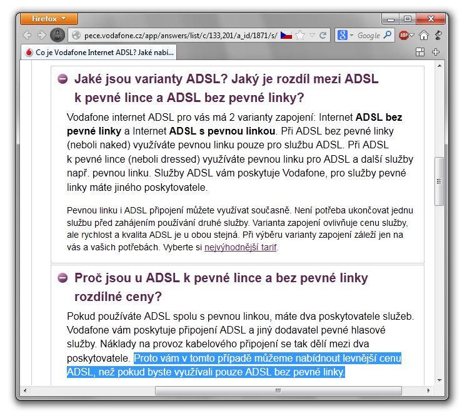The image size is (467, 418).
Task: Click the vertical scrollbar up arrow
Action: coord(439,66)
